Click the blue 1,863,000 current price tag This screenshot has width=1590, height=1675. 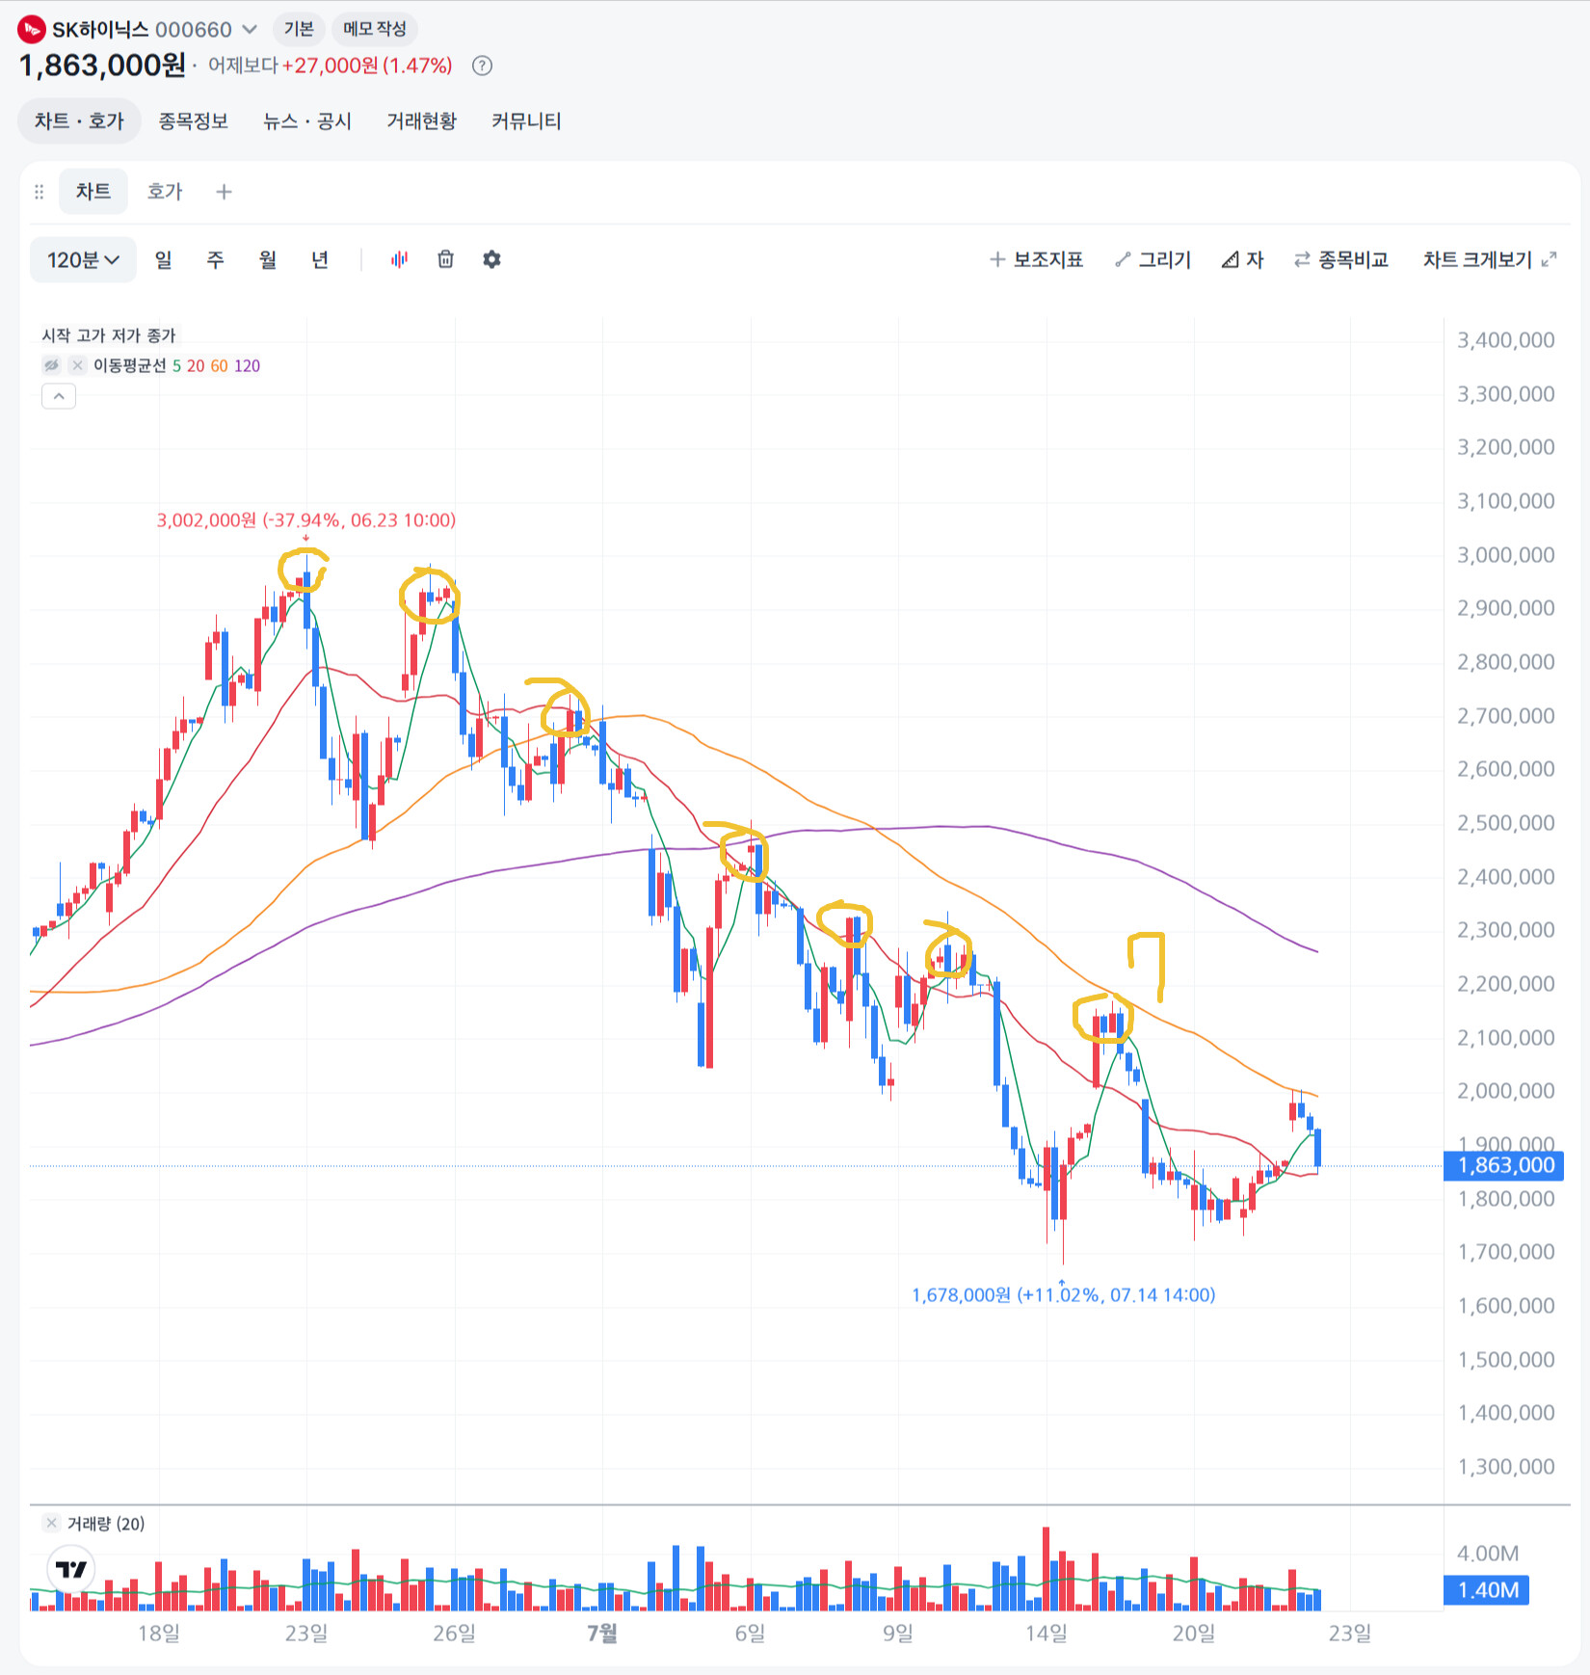coord(1504,1165)
